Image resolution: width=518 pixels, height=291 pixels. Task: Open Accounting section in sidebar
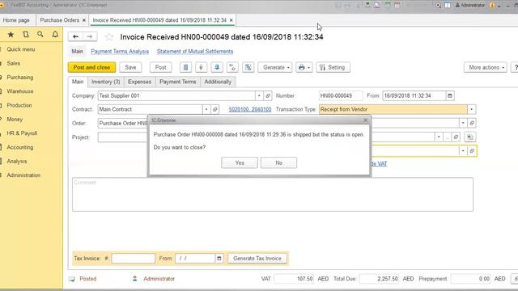19,147
